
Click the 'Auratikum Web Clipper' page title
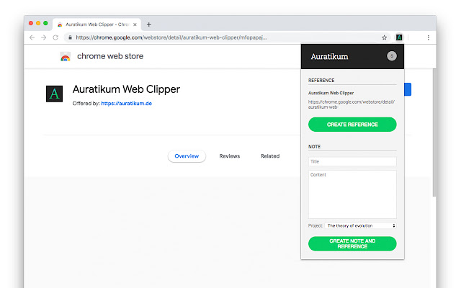point(126,89)
